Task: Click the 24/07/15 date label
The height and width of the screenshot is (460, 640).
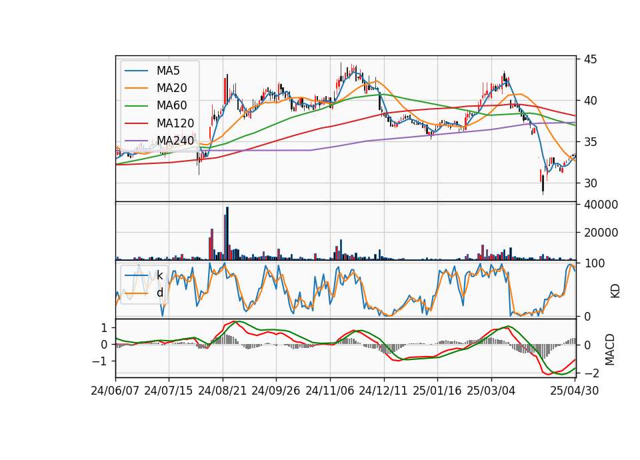Action: point(169,391)
